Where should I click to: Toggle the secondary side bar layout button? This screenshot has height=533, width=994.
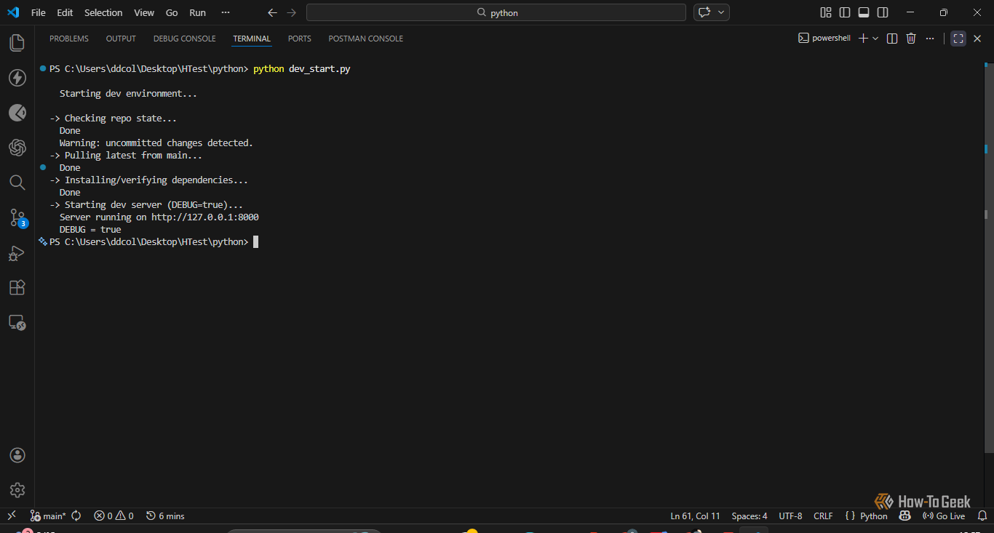(x=883, y=12)
